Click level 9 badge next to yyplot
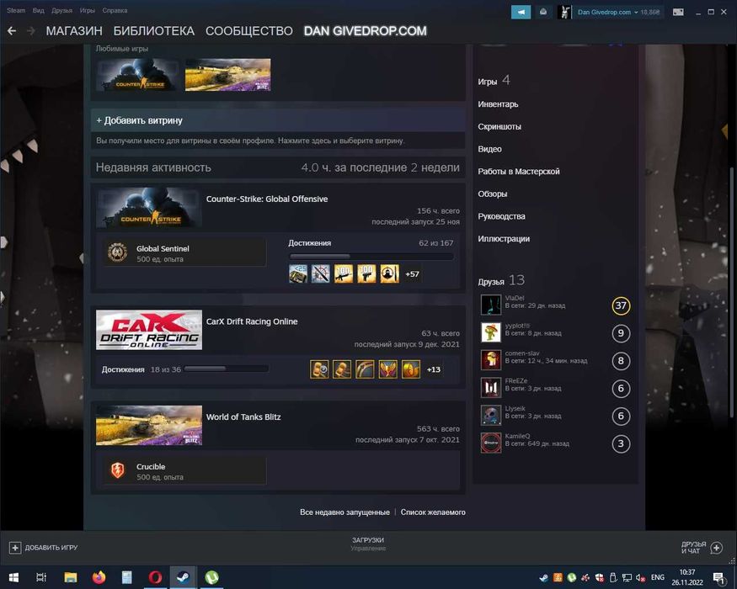 (621, 333)
